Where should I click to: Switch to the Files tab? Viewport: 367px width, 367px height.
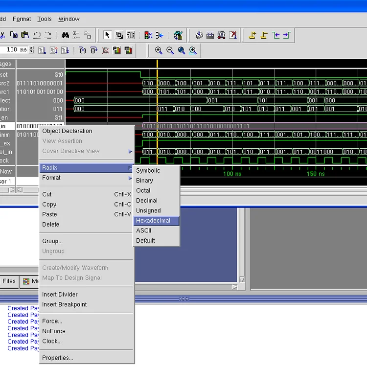(9, 281)
